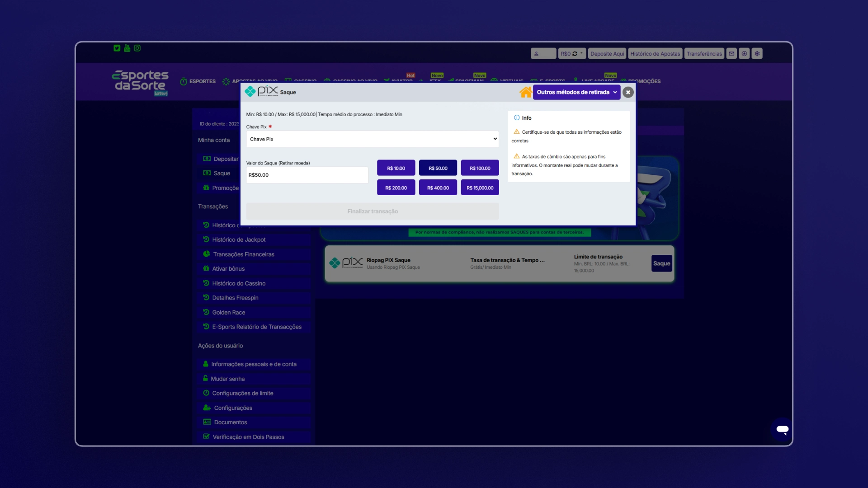The image size is (868, 488).
Task: Click the orange home icon in the Saque modal
Action: pyautogui.click(x=525, y=92)
